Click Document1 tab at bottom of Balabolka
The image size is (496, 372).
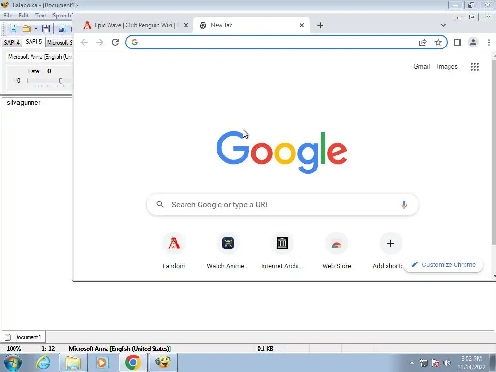point(23,337)
